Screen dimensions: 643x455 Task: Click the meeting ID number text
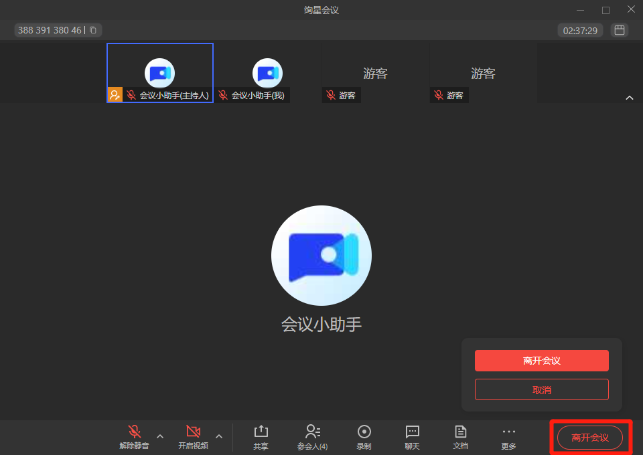click(x=50, y=30)
